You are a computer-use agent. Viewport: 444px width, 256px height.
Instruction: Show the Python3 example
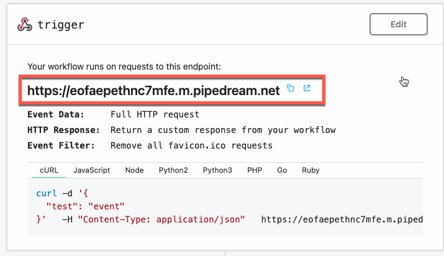pos(217,170)
